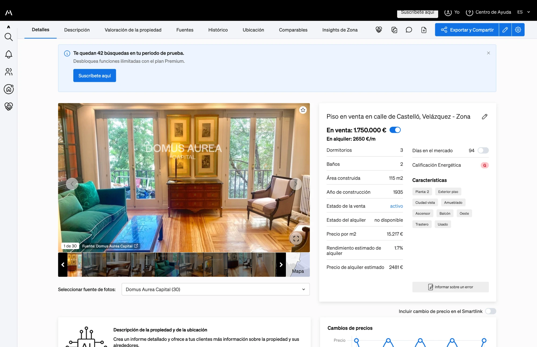Viewport: 537px width, 347px height.
Task: Advance thumbnail strip with right arrow
Action: pos(281,265)
